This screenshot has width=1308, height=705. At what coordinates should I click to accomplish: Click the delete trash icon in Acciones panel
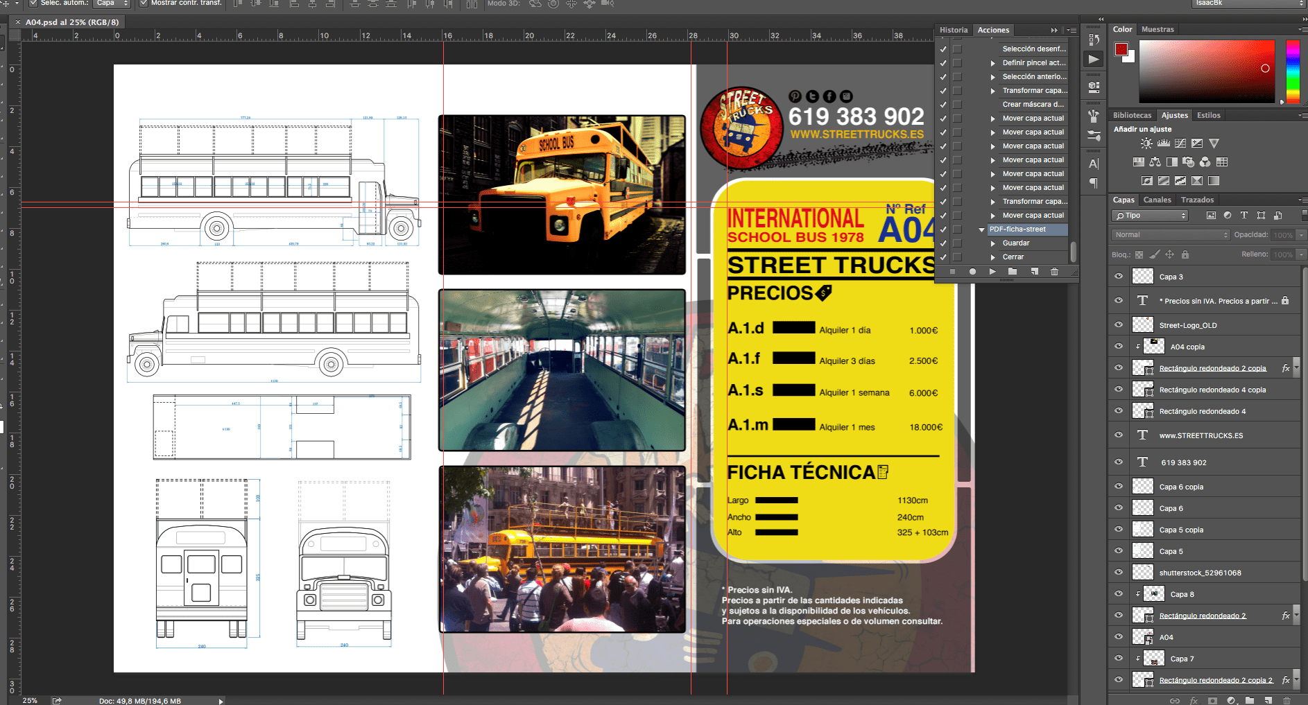coord(1054,272)
